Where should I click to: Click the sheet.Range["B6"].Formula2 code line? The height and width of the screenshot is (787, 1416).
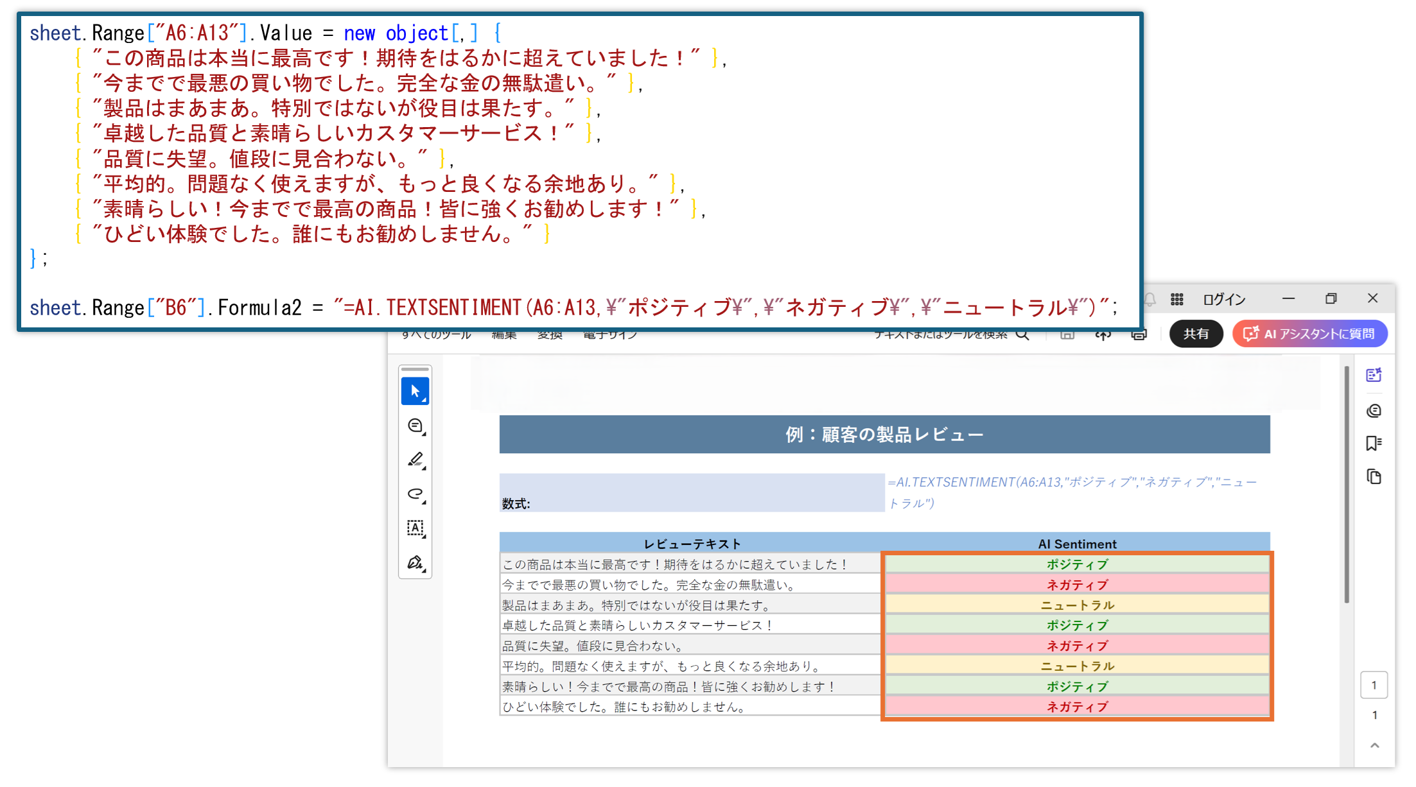pos(573,307)
